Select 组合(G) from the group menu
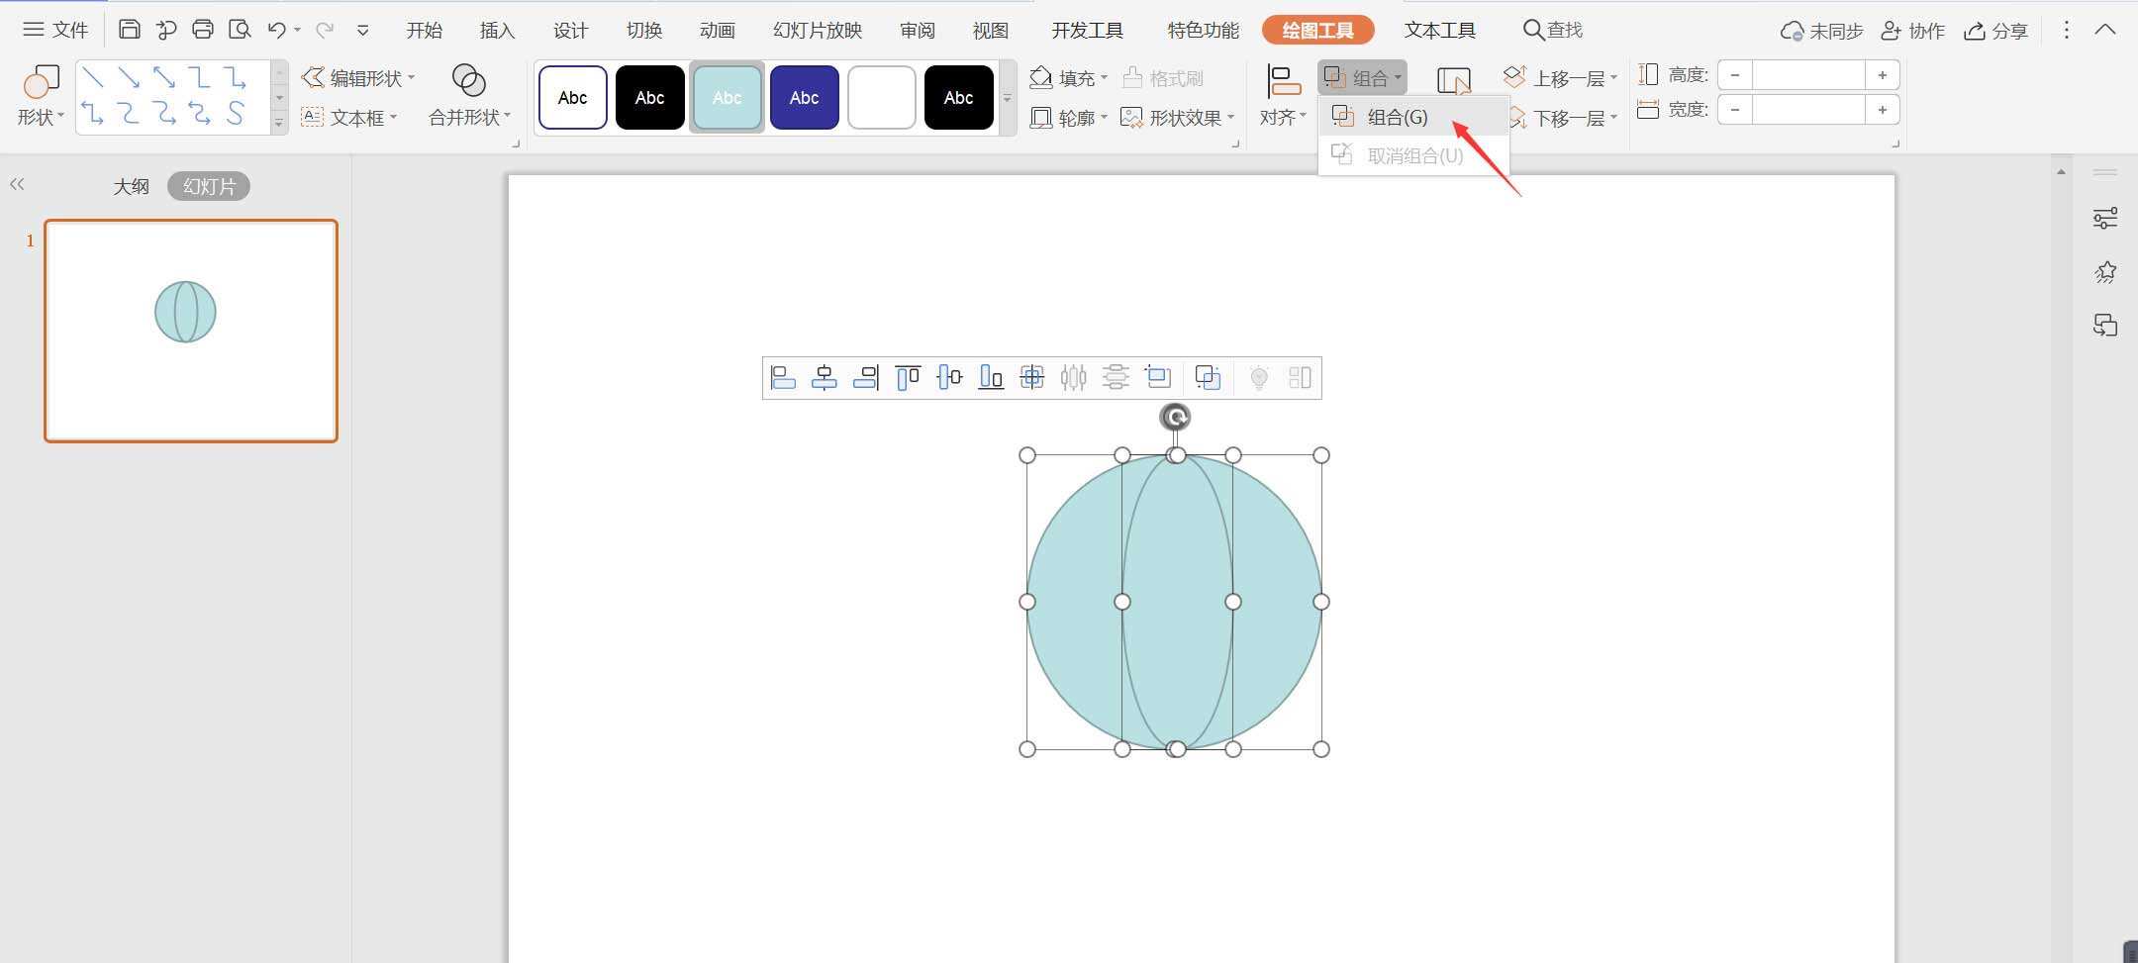 point(1397,117)
